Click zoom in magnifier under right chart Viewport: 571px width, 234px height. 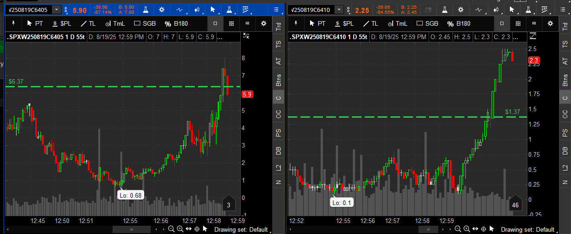pyautogui.click(x=465, y=229)
